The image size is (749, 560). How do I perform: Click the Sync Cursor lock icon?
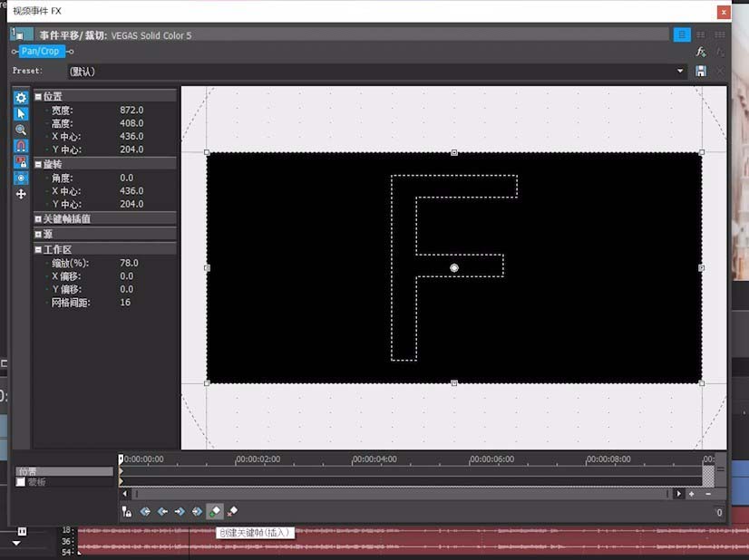point(127,512)
